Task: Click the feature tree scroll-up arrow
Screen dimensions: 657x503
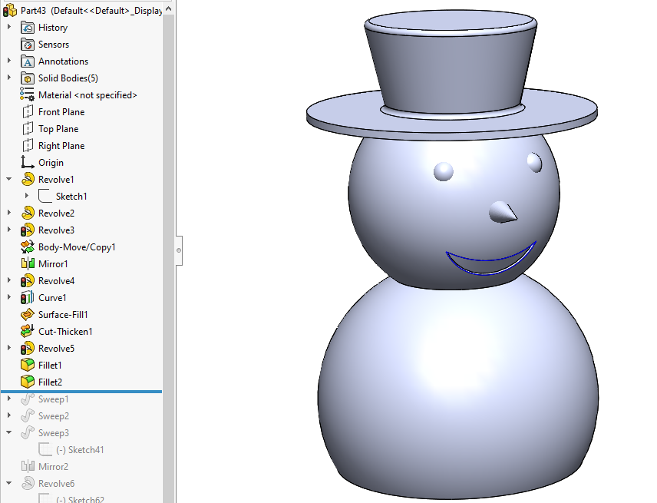Action: (x=168, y=8)
